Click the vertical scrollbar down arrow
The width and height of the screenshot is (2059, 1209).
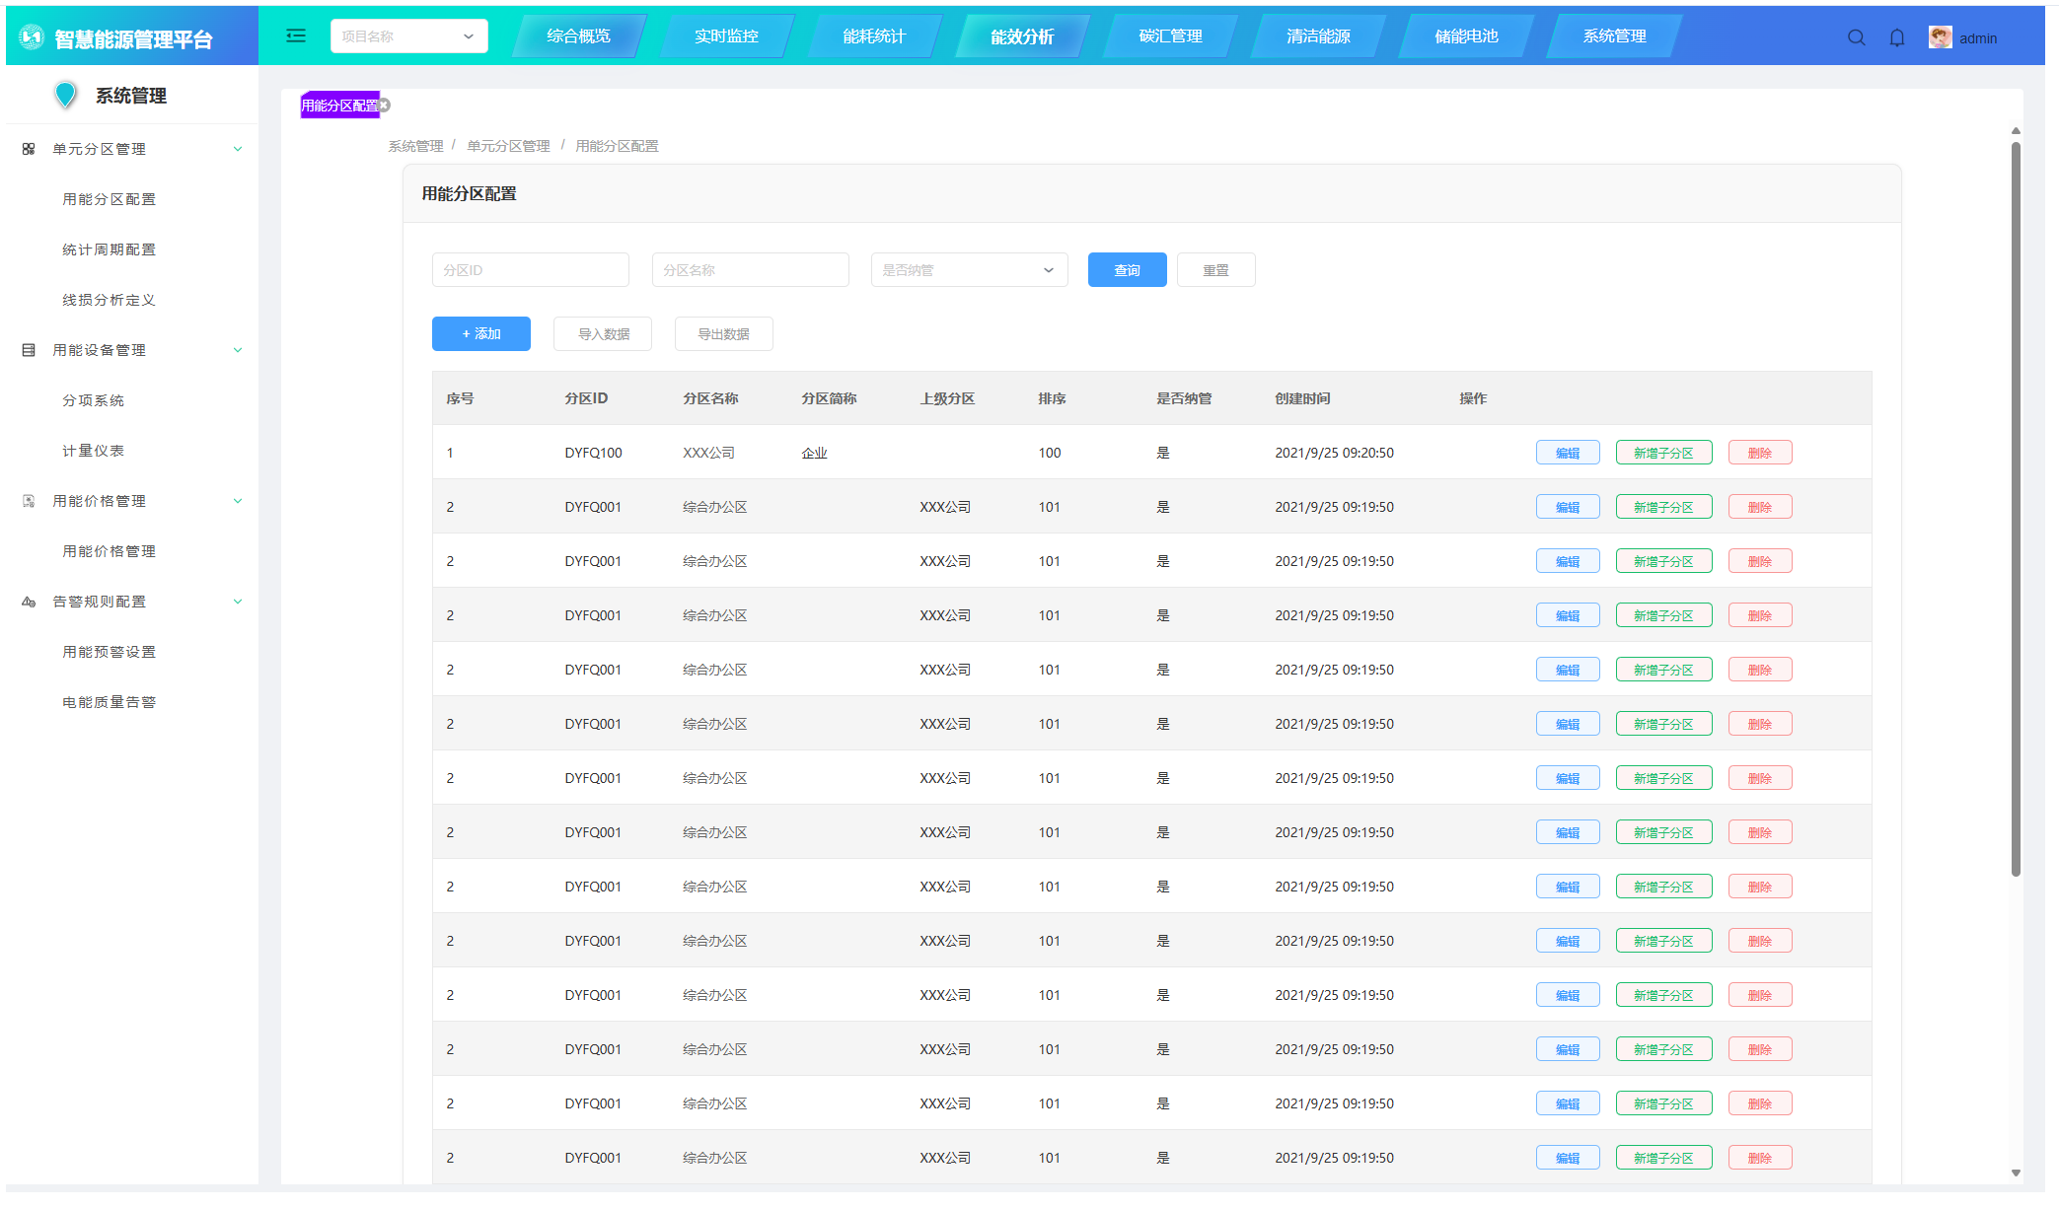2016,1173
